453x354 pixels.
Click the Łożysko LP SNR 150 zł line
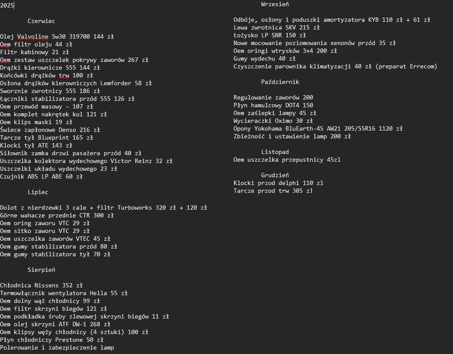click(269, 35)
